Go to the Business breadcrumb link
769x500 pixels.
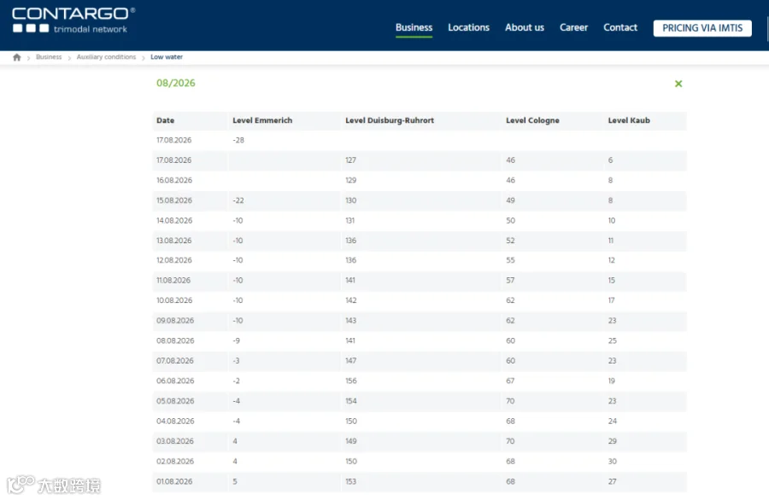[x=49, y=57]
